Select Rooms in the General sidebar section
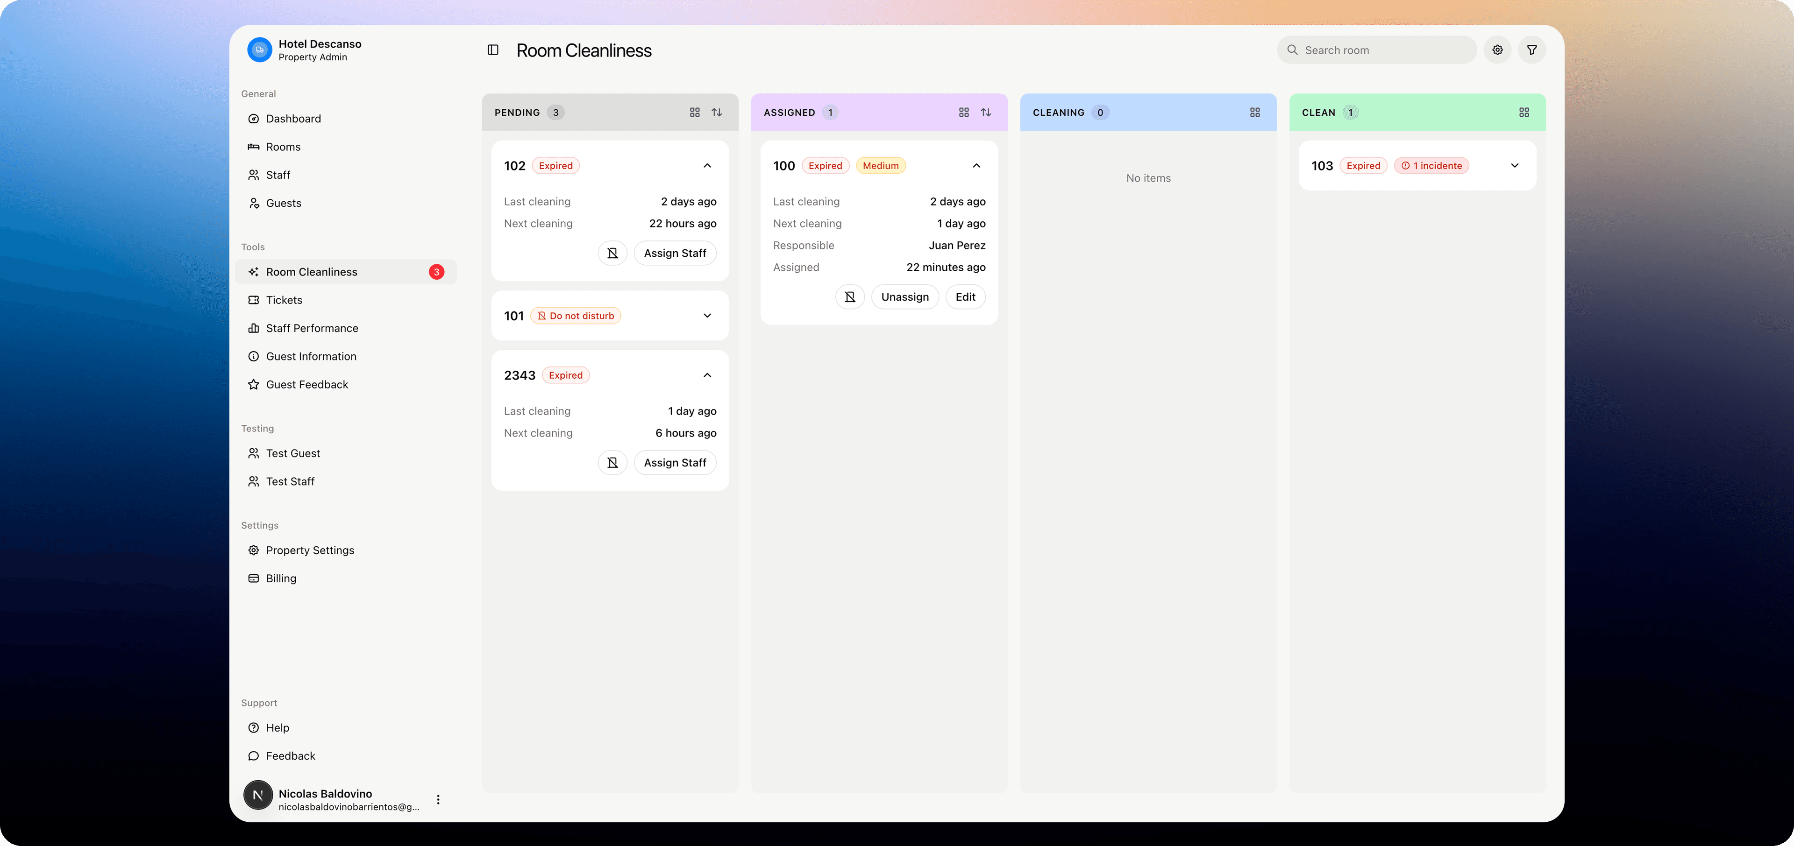This screenshot has height=846, width=1794. (284, 147)
